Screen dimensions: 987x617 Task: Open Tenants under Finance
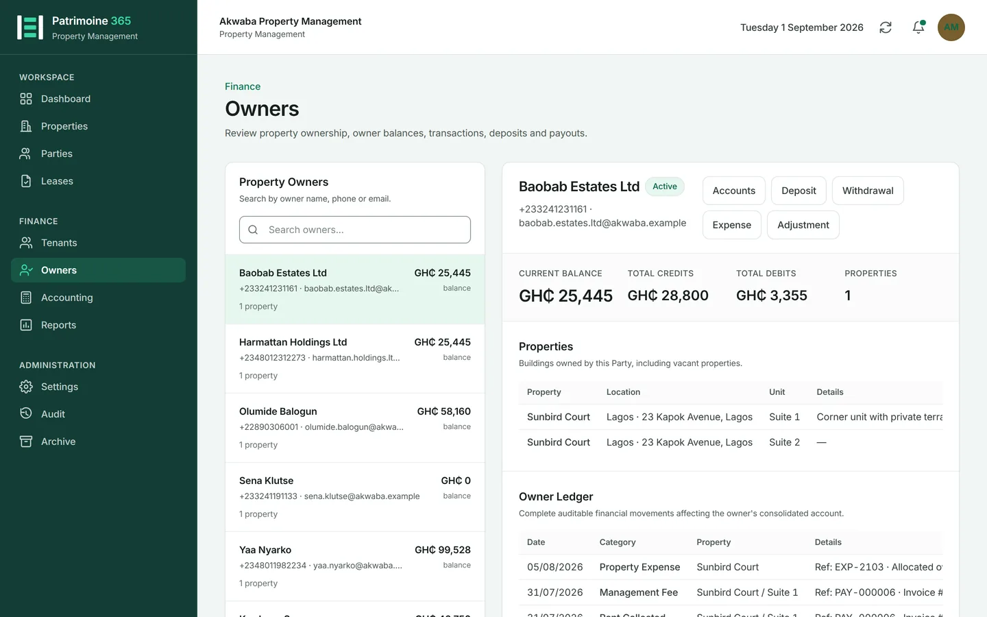point(98,243)
